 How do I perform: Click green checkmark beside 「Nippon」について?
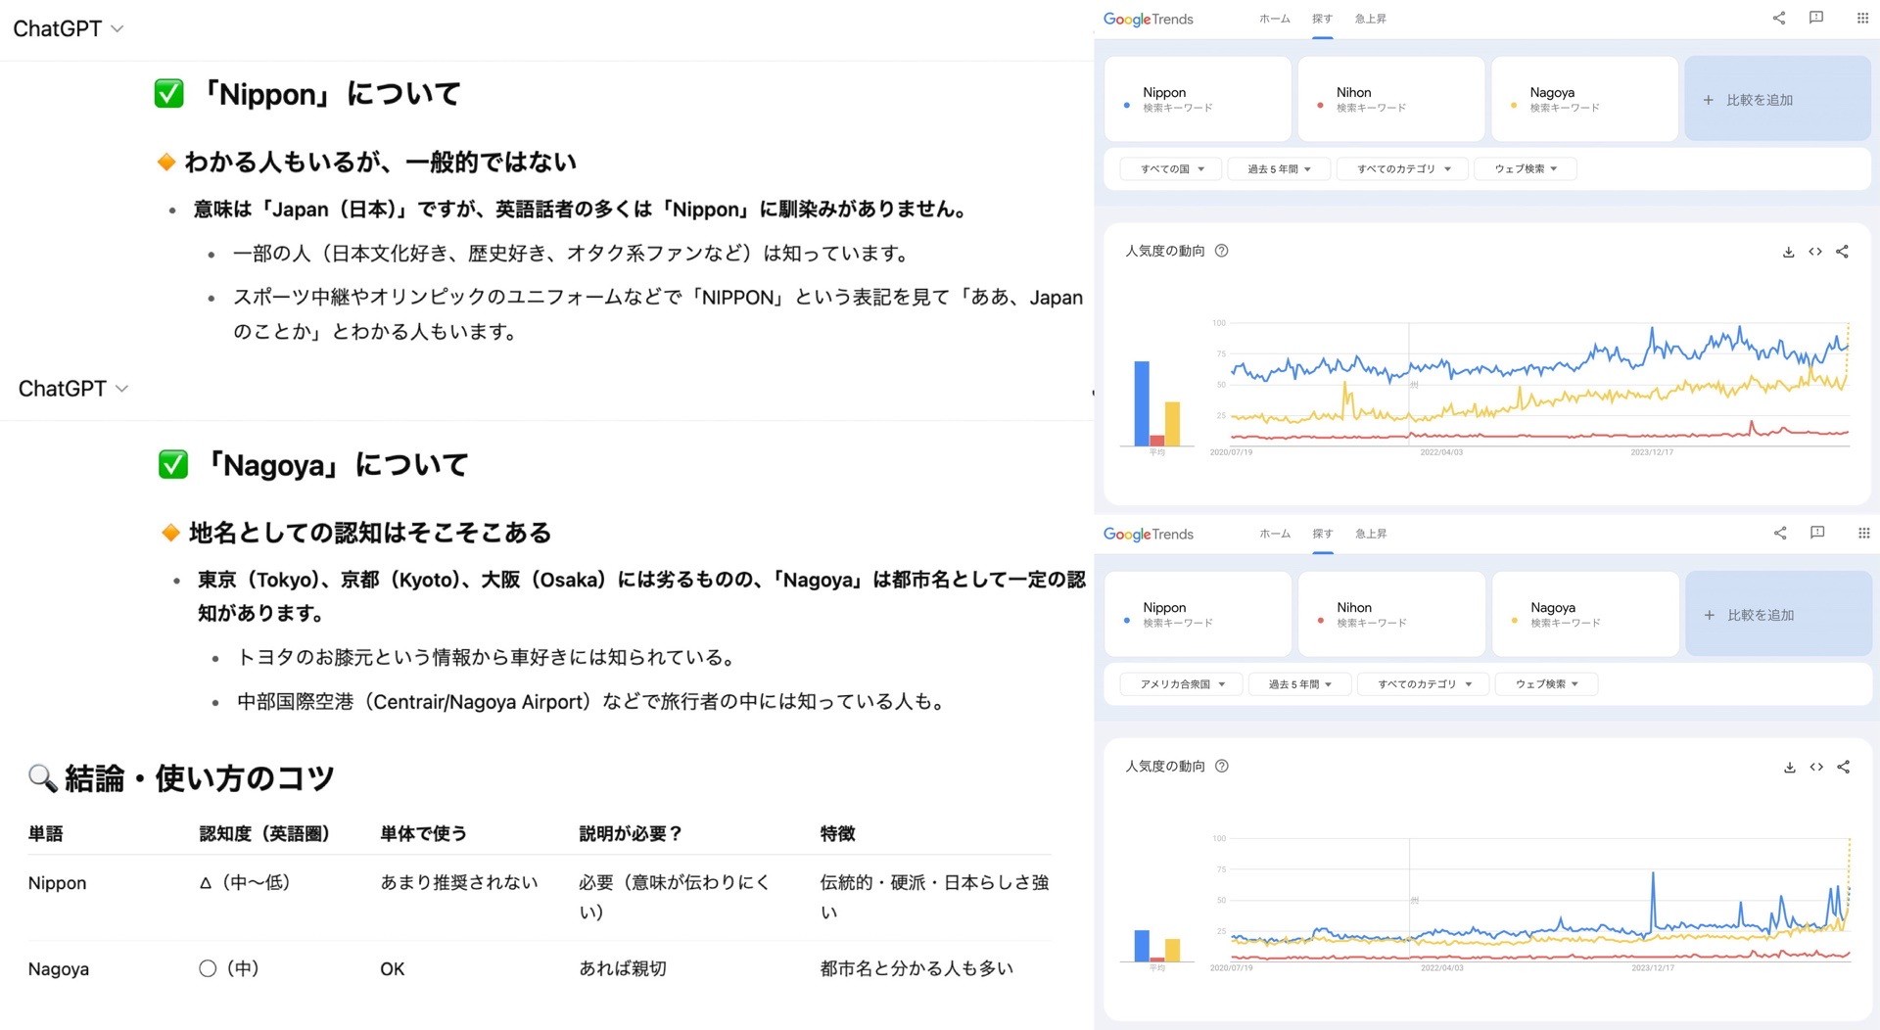pyautogui.click(x=168, y=94)
